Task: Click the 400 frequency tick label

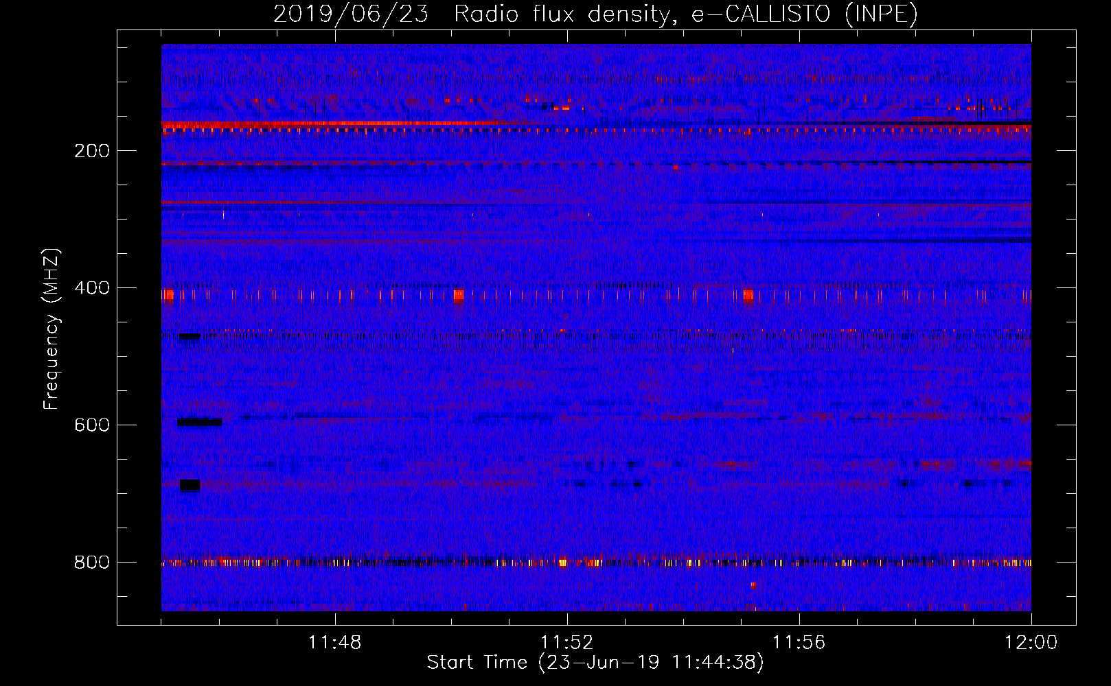Action: pos(92,288)
